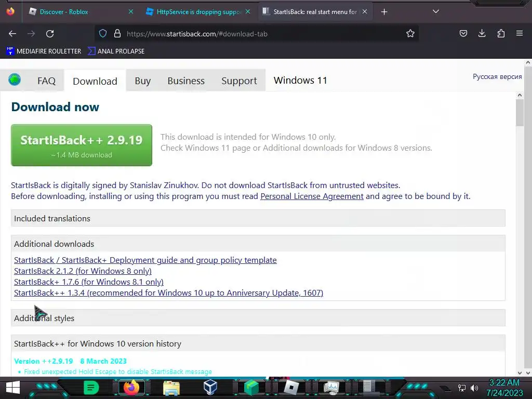The width and height of the screenshot is (532, 399).
Task: Open VirtualBox from the taskbar
Action: tap(210, 387)
